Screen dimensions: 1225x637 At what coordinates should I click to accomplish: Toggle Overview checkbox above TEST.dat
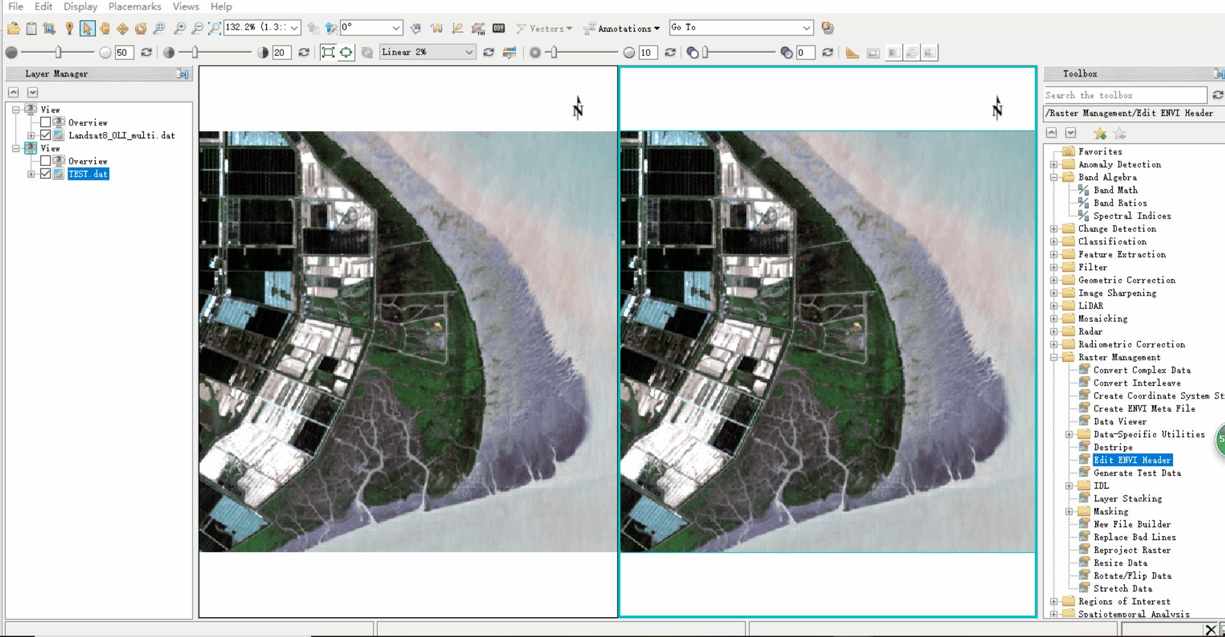pyautogui.click(x=46, y=161)
